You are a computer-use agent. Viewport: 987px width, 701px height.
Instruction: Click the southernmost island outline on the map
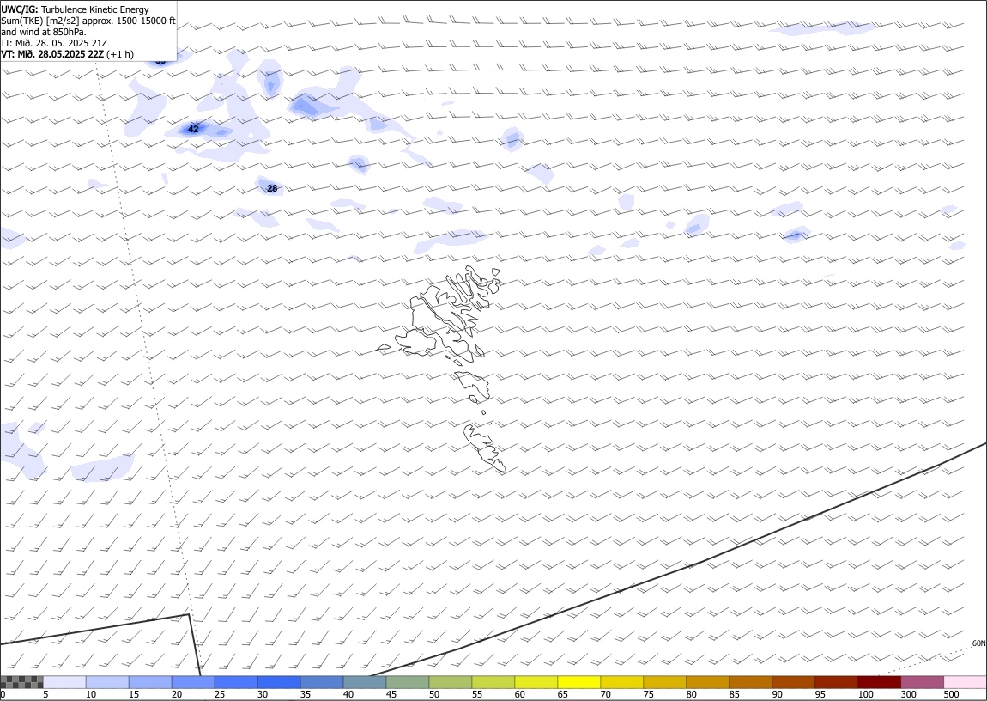(485, 448)
